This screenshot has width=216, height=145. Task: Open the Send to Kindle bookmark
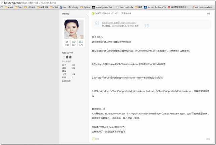click(x=124, y=7)
